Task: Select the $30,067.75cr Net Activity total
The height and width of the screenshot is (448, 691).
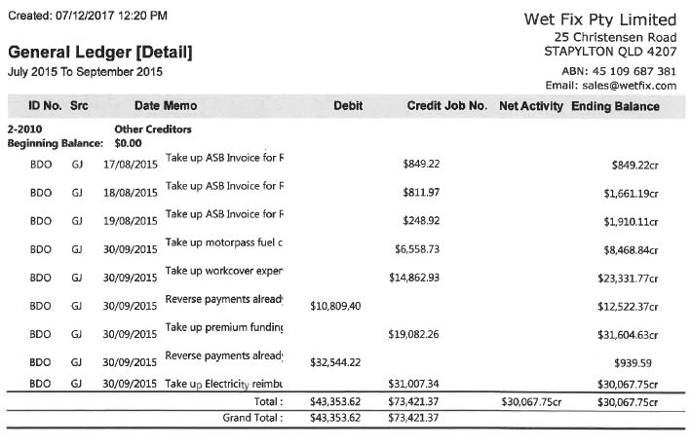Action: coord(531,402)
